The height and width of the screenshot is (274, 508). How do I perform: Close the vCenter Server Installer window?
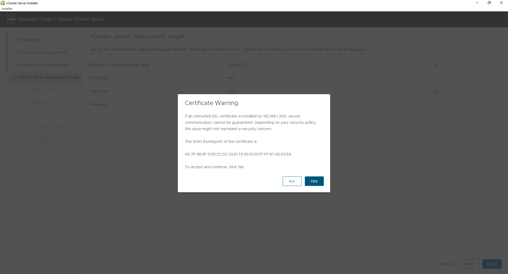coord(501,3)
